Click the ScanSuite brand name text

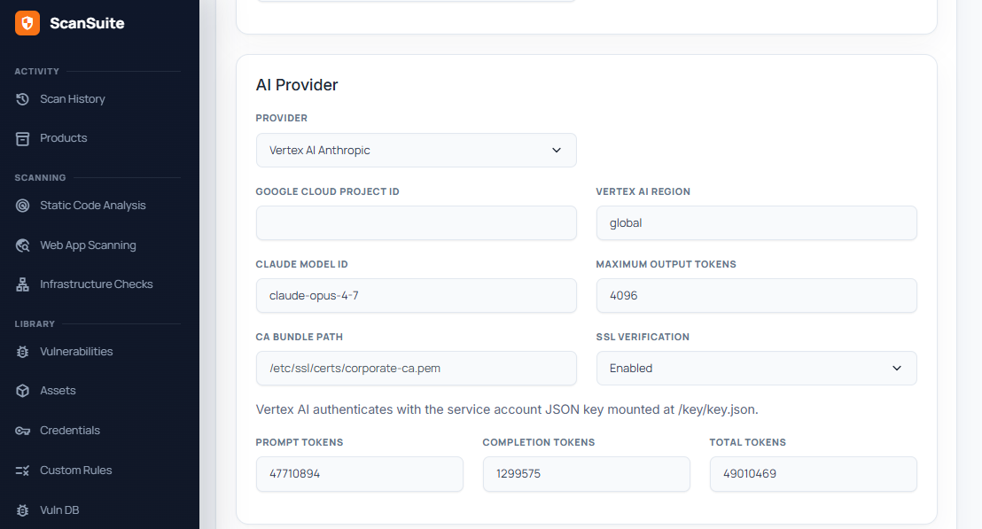tap(87, 23)
